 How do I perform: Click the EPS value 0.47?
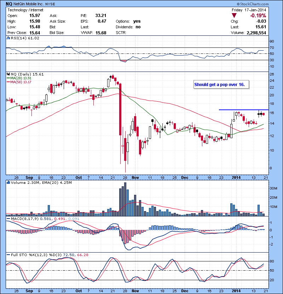(102, 21)
